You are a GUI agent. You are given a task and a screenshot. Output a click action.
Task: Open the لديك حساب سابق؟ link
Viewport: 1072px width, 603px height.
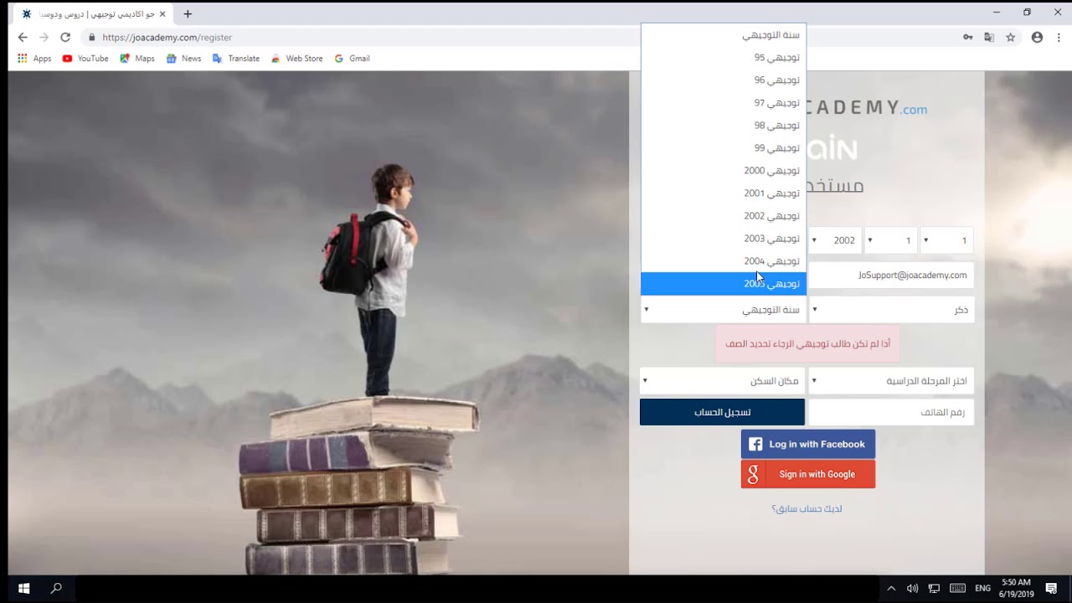807,508
